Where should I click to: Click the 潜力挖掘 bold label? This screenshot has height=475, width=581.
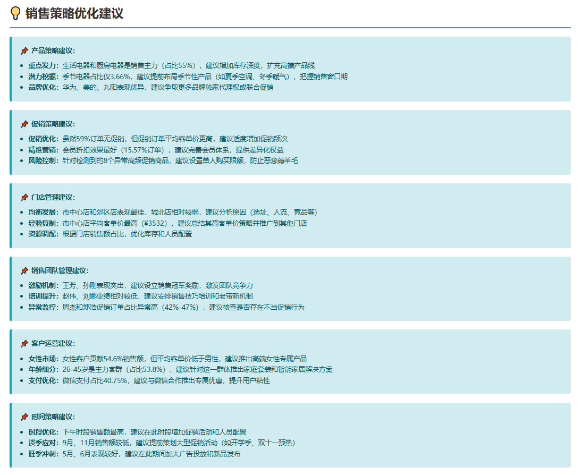(44, 77)
